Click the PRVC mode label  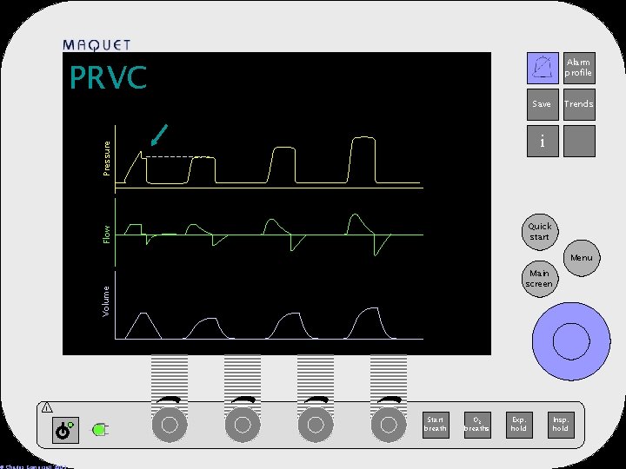click(x=108, y=77)
